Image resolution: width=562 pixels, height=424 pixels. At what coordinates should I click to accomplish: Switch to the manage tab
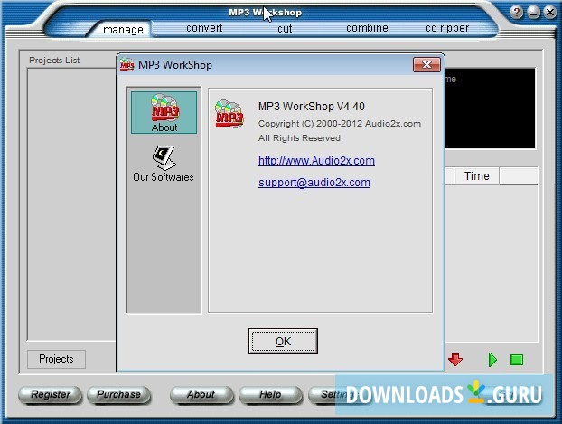click(123, 30)
